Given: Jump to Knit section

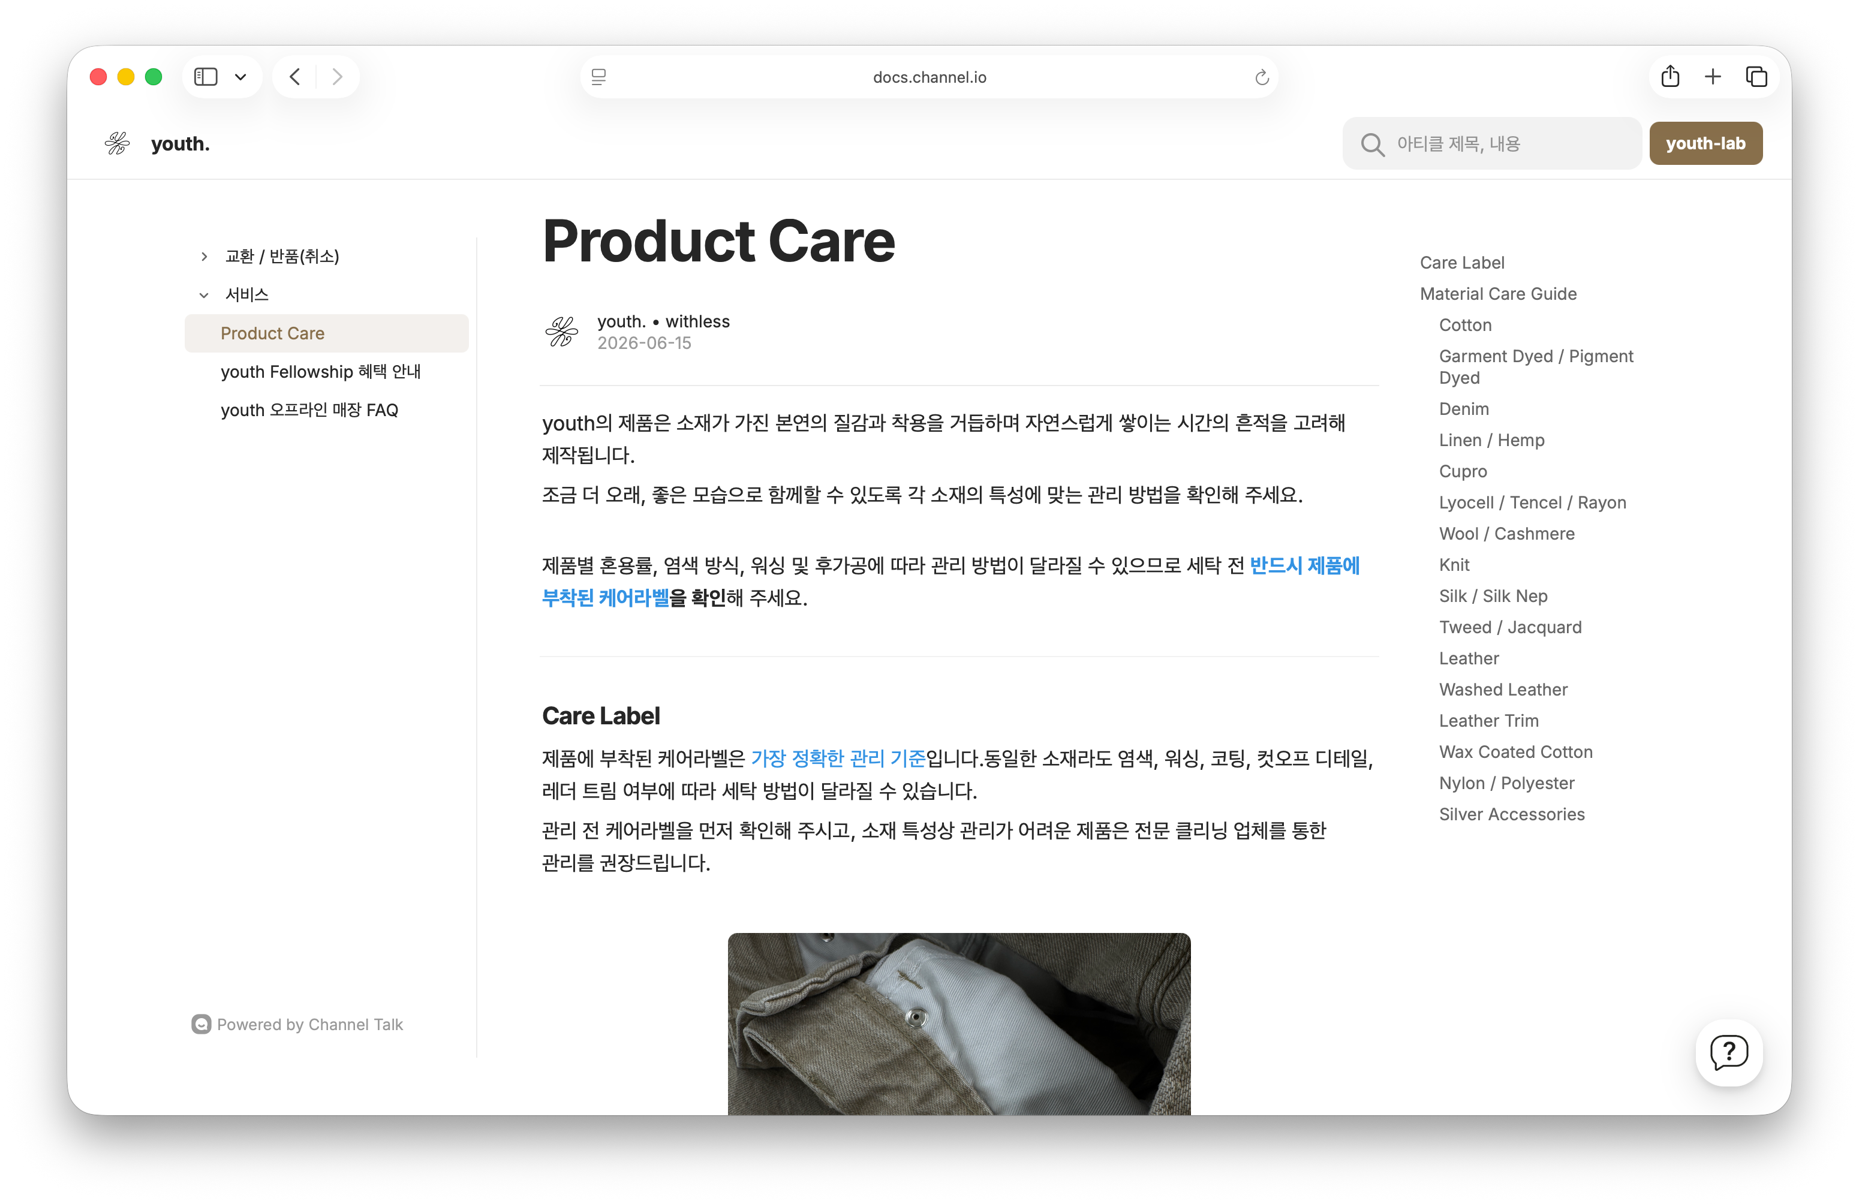Looking at the screenshot, I should [1454, 565].
